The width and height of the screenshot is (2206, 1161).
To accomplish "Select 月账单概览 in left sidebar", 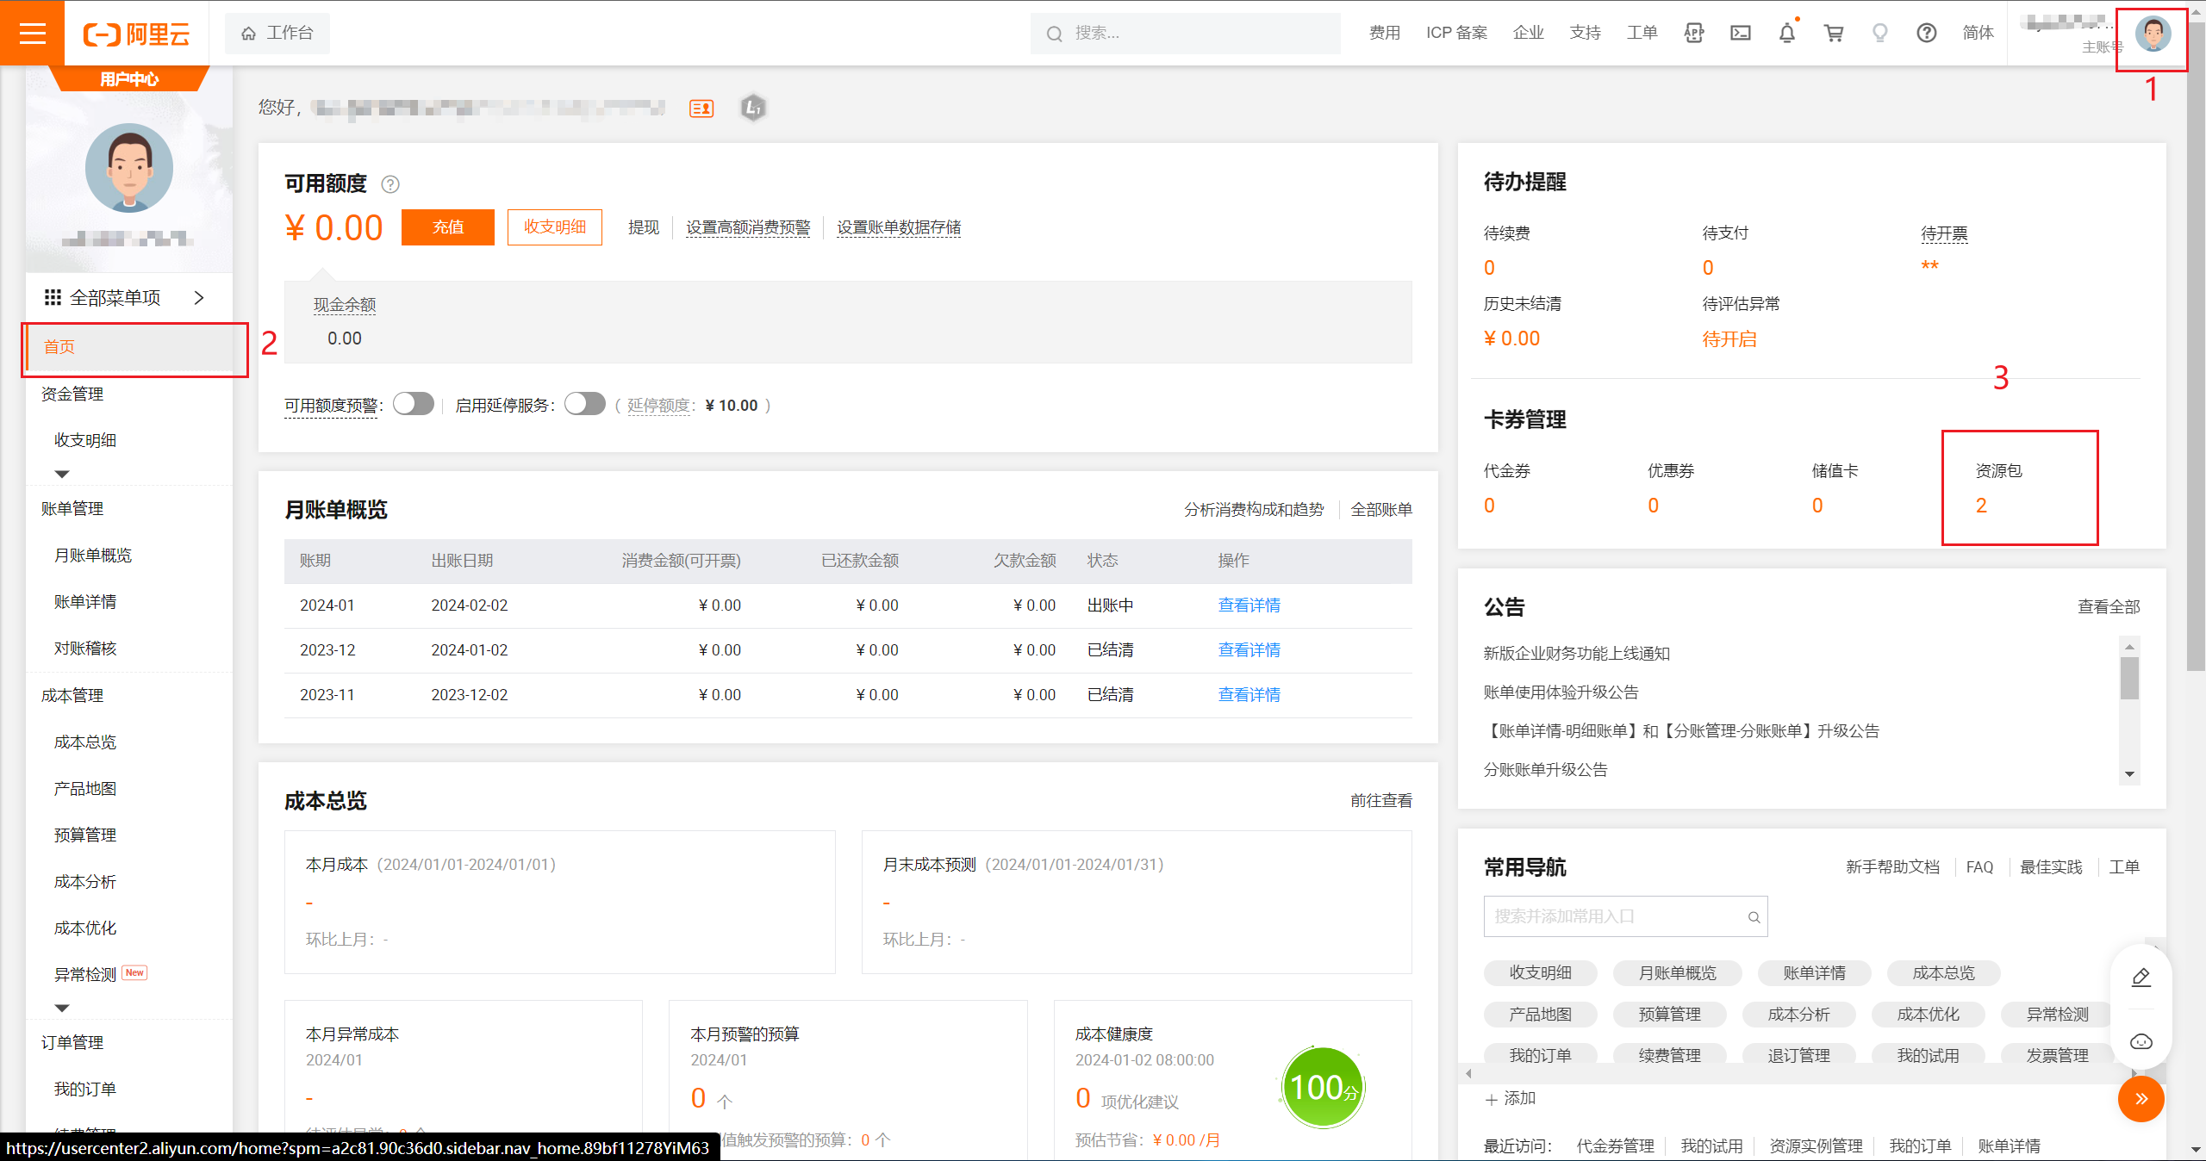I will [93, 556].
